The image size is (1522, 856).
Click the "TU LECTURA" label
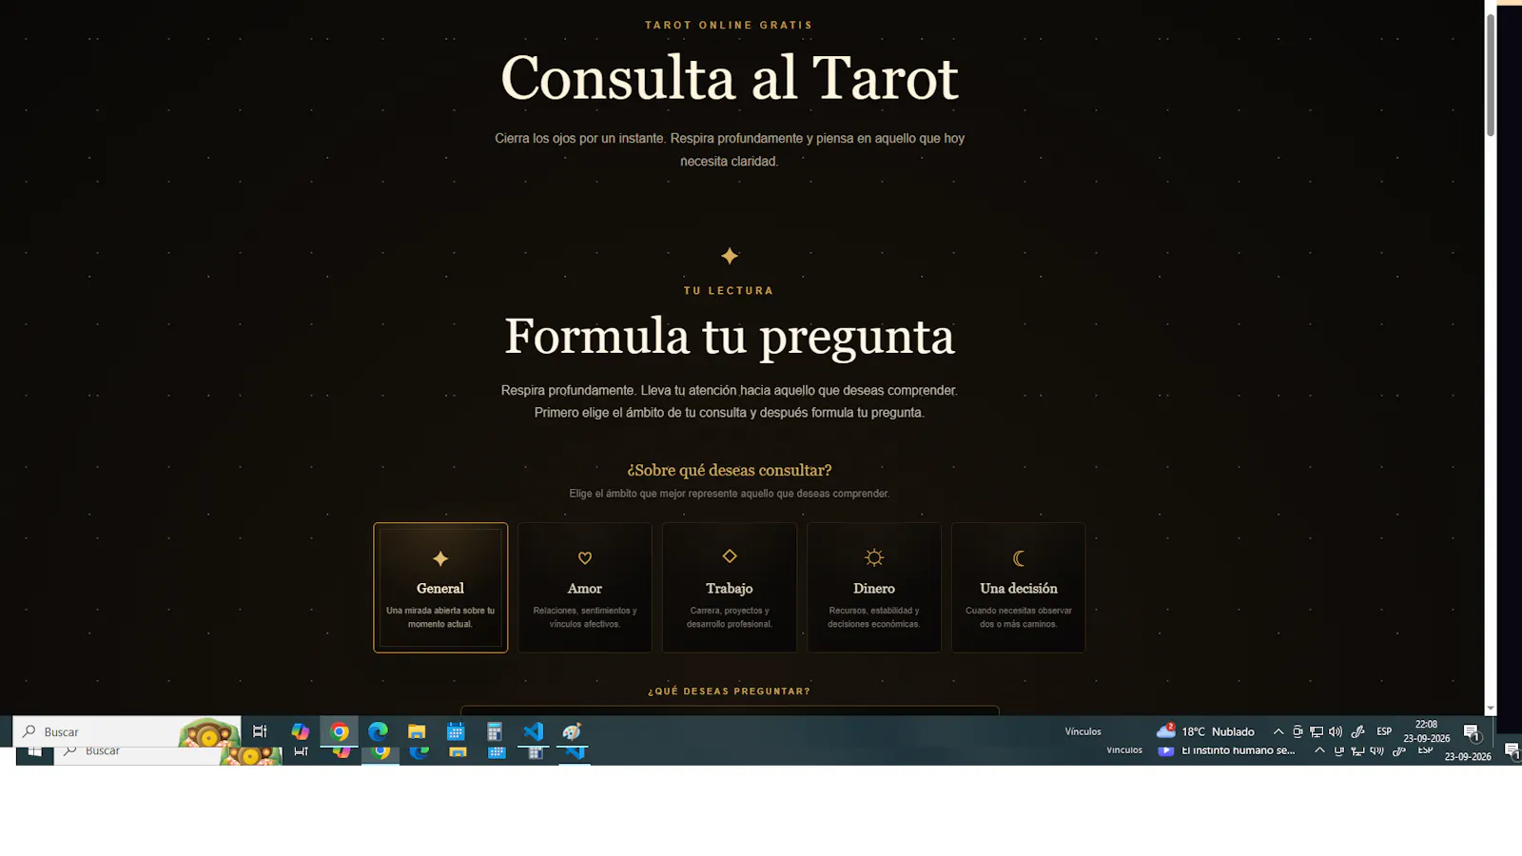730,291
